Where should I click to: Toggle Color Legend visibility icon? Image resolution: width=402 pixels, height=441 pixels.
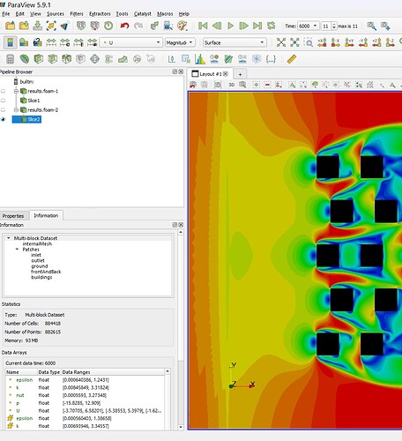(11, 42)
